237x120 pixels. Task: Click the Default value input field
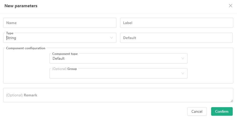(176, 38)
